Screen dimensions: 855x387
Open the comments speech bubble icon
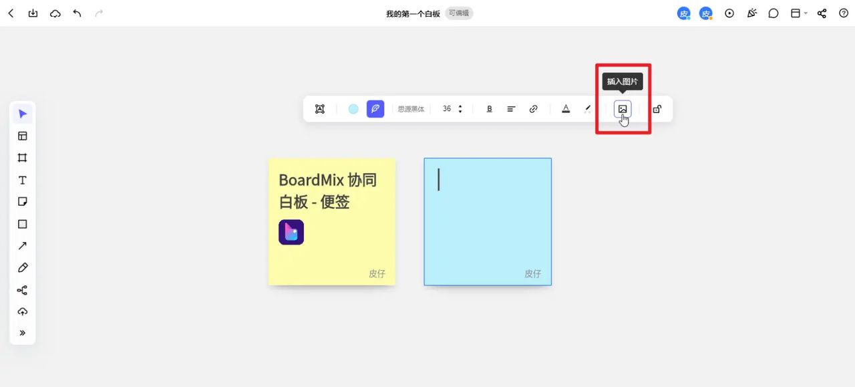click(x=774, y=13)
